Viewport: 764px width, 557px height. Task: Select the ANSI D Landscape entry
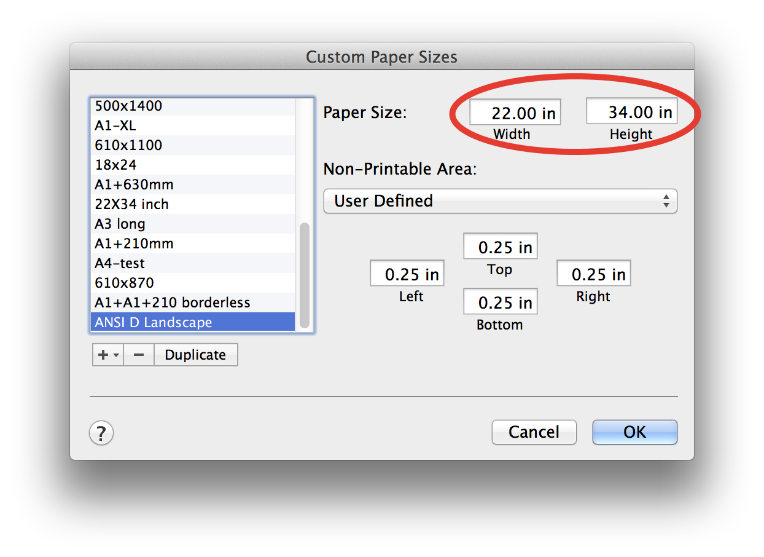coord(192,322)
